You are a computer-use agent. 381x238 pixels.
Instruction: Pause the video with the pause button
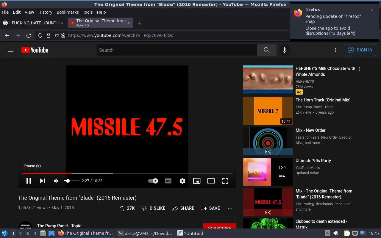29,181
